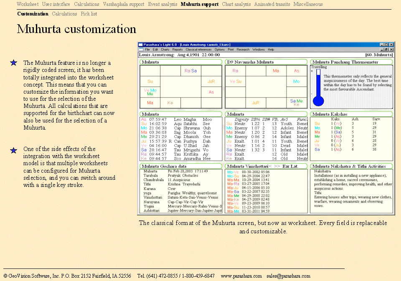Click the Sa Me Ke cell in Navamsha chart
This screenshot has width=401, height=281.
[x=297, y=102]
